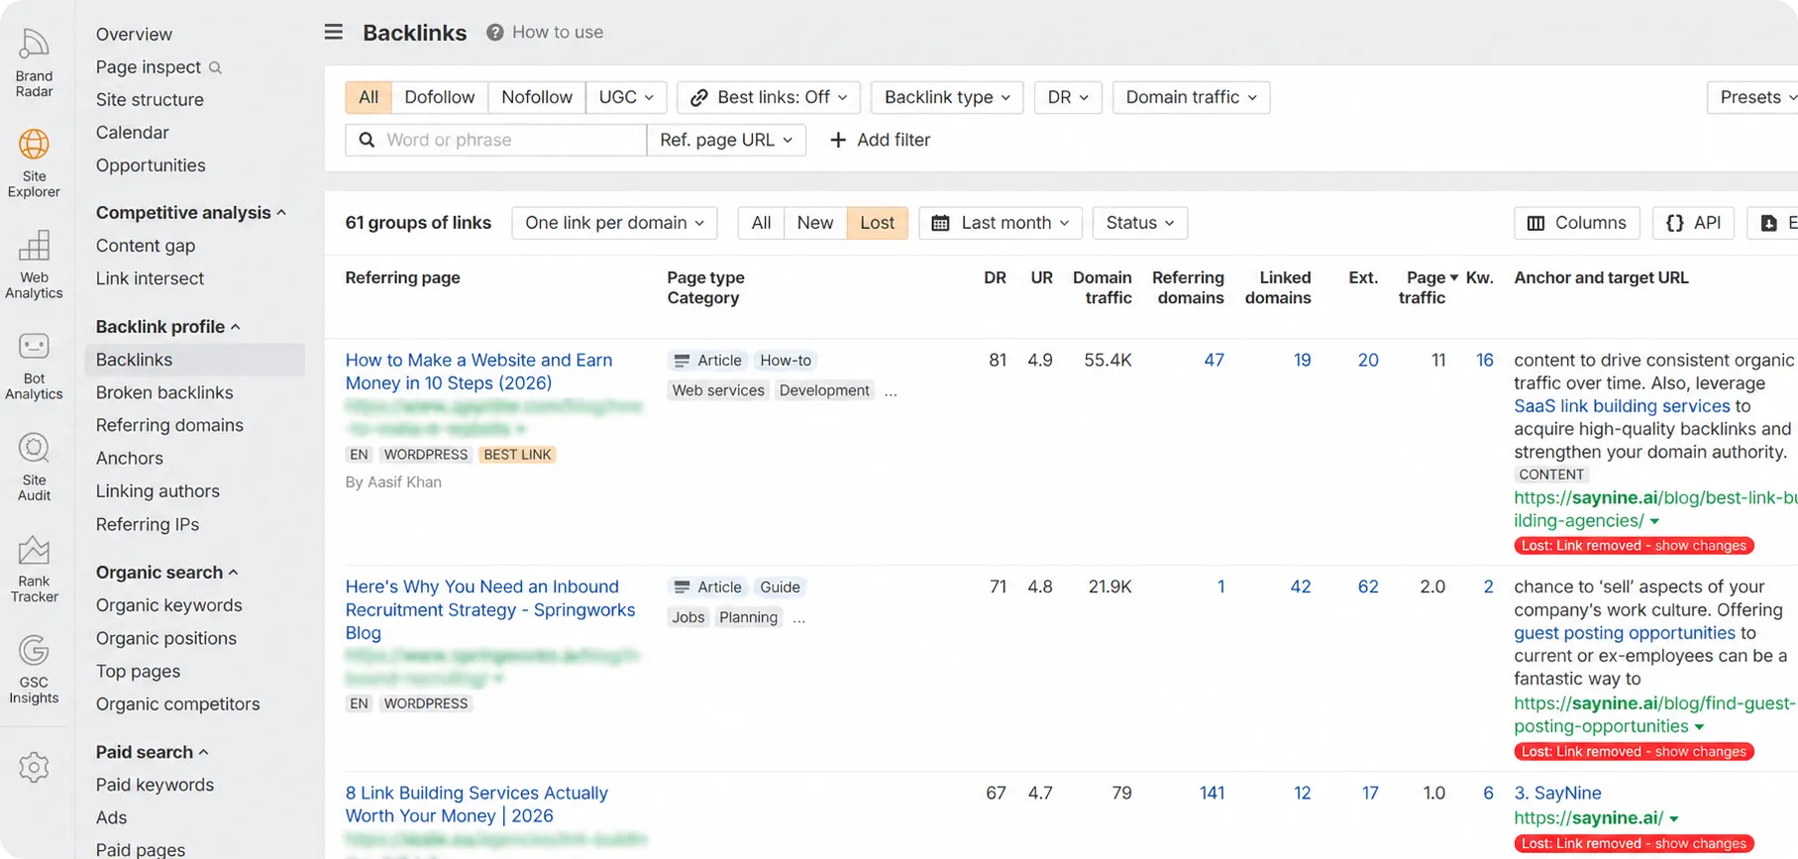1798x859 pixels.
Task: Click the Add filter button
Action: [880, 140]
